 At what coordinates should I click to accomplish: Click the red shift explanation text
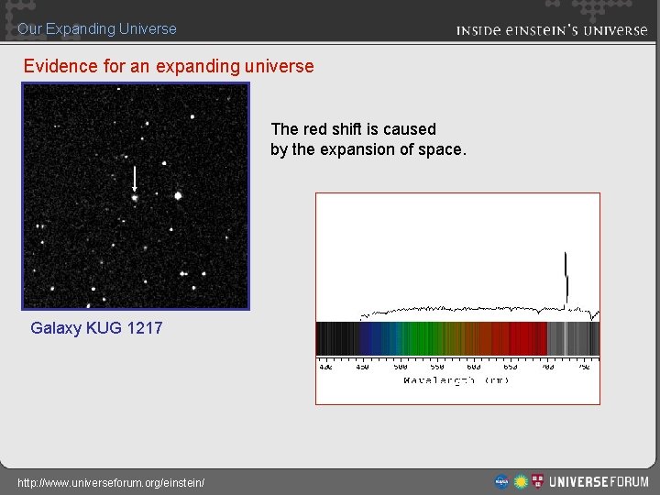click(368, 139)
